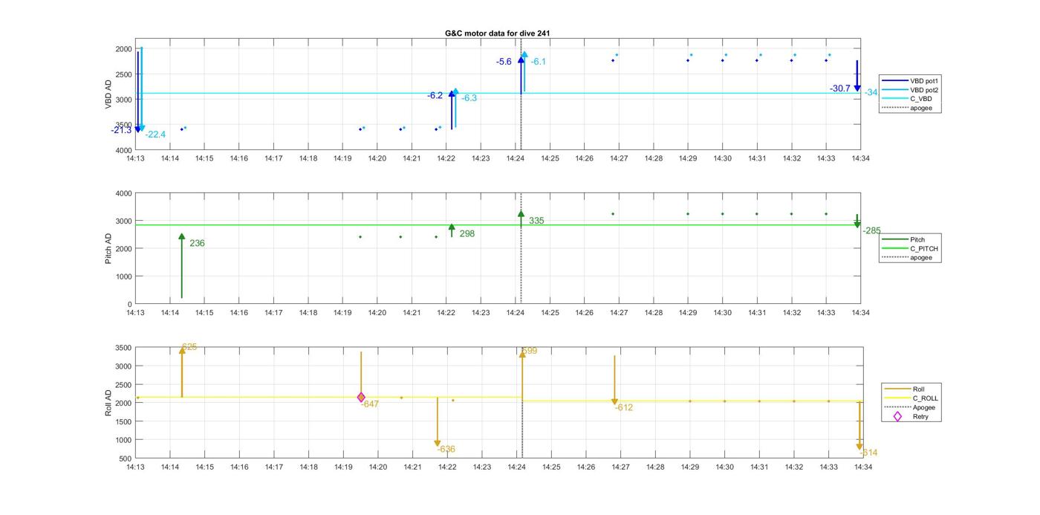The height and width of the screenshot is (515, 1040).
Task: Click the '-6.3' VBD data label
Action: click(469, 98)
